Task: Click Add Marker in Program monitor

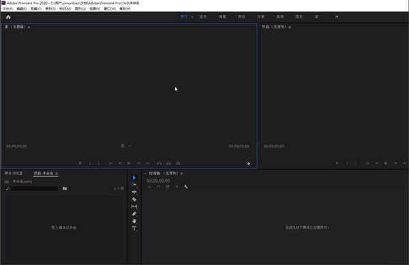Action: pyautogui.click(x=337, y=163)
